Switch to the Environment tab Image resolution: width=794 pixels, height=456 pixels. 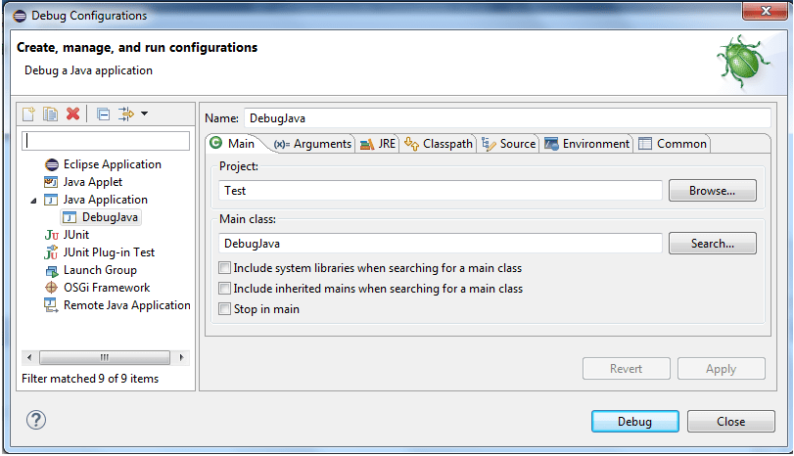pyautogui.click(x=586, y=144)
